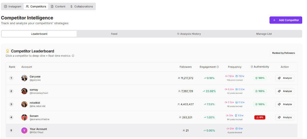Go to the Manage List sub-tab
This screenshot has width=307, height=139.
[x=264, y=34]
